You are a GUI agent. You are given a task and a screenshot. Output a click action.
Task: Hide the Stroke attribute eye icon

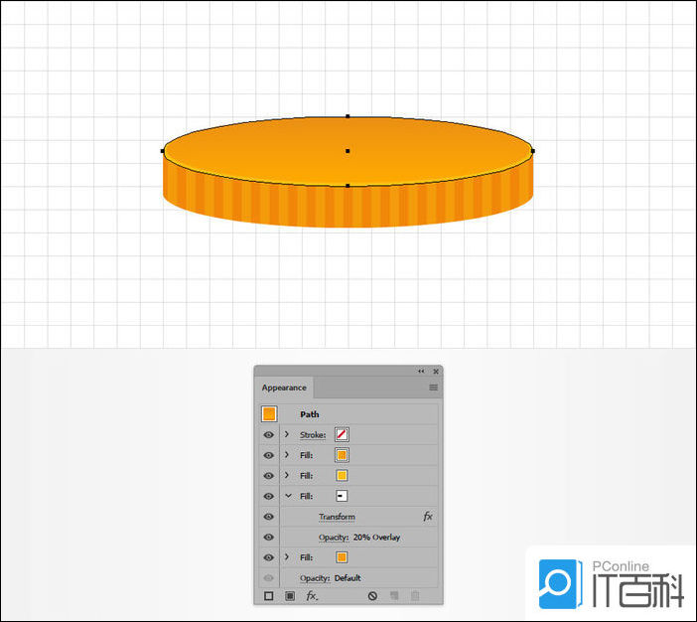click(x=268, y=434)
